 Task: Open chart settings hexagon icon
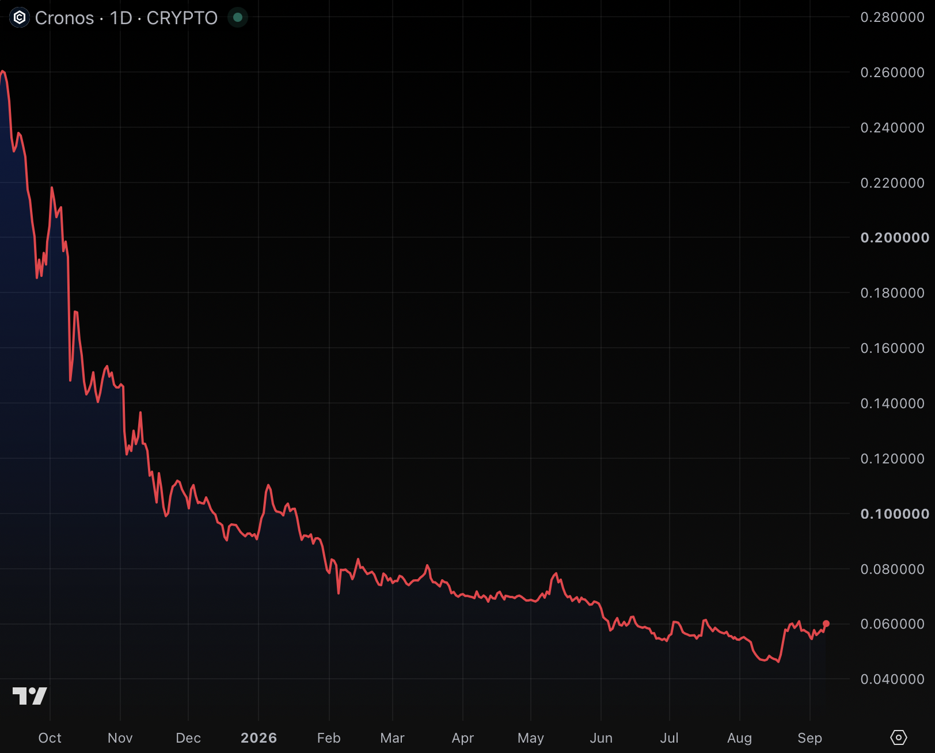pos(898,737)
